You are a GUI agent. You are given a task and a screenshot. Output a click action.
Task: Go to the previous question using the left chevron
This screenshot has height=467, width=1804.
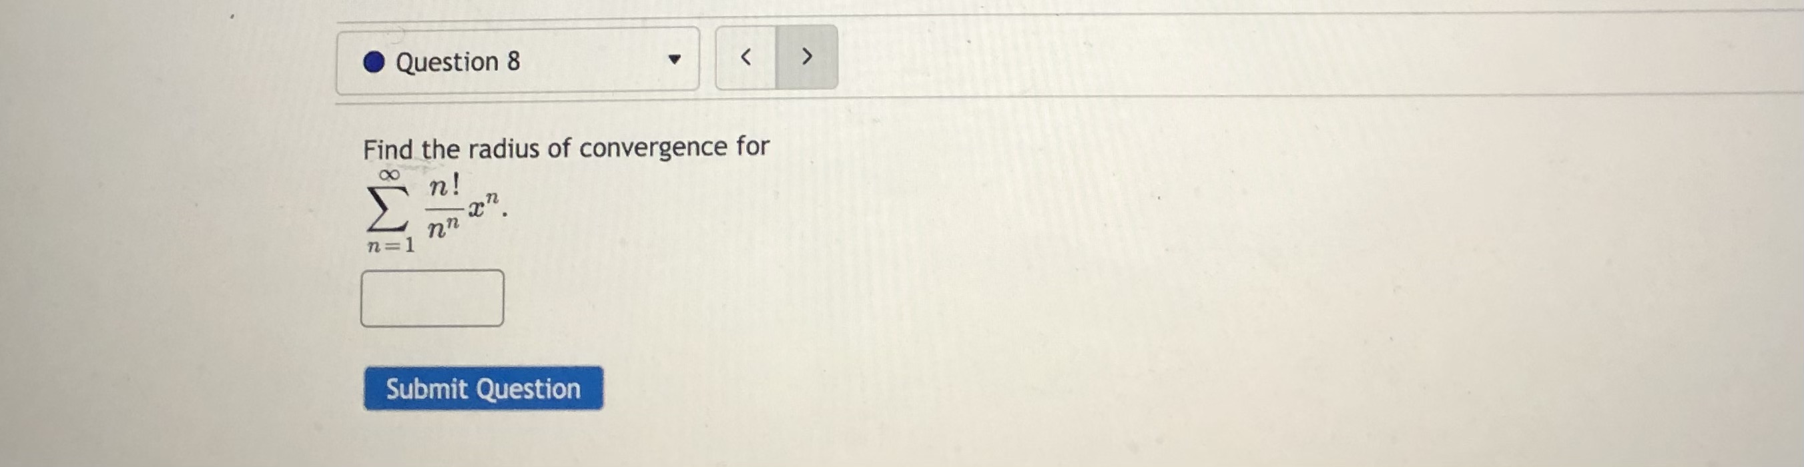click(x=746, y=57)
